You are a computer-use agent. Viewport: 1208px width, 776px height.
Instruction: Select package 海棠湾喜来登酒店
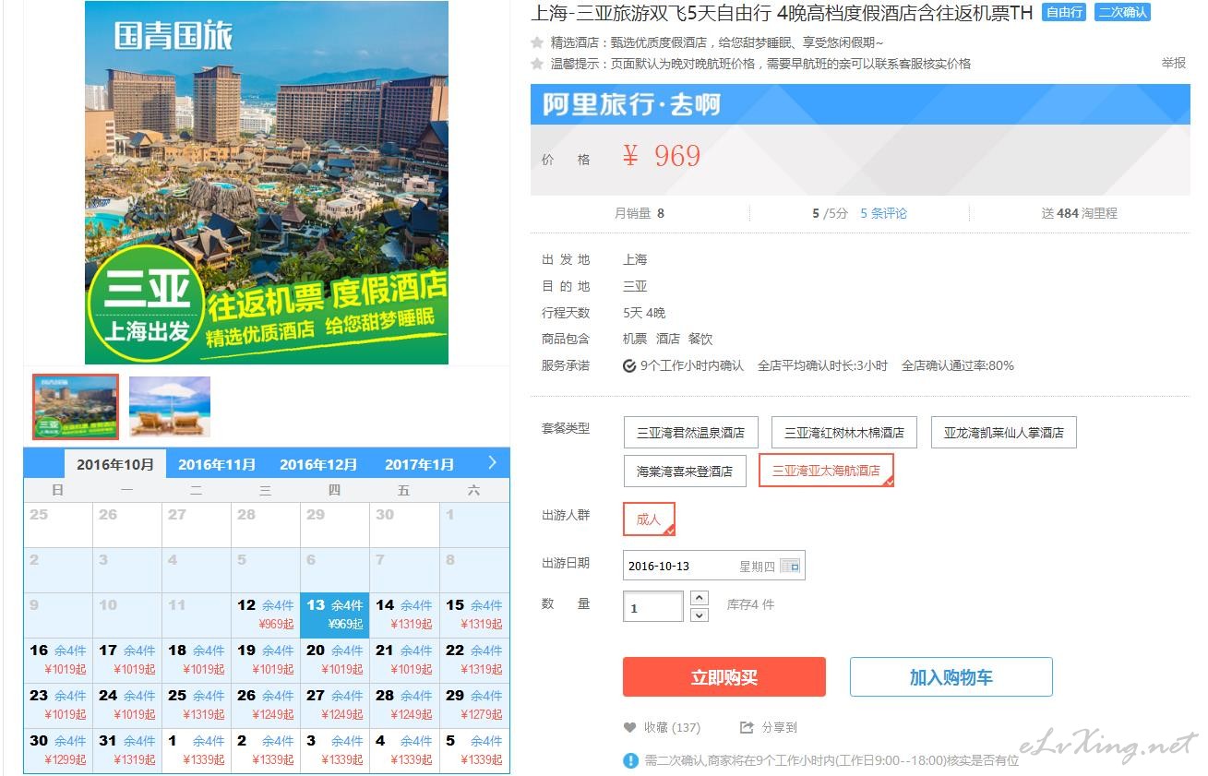coord(684,471)
